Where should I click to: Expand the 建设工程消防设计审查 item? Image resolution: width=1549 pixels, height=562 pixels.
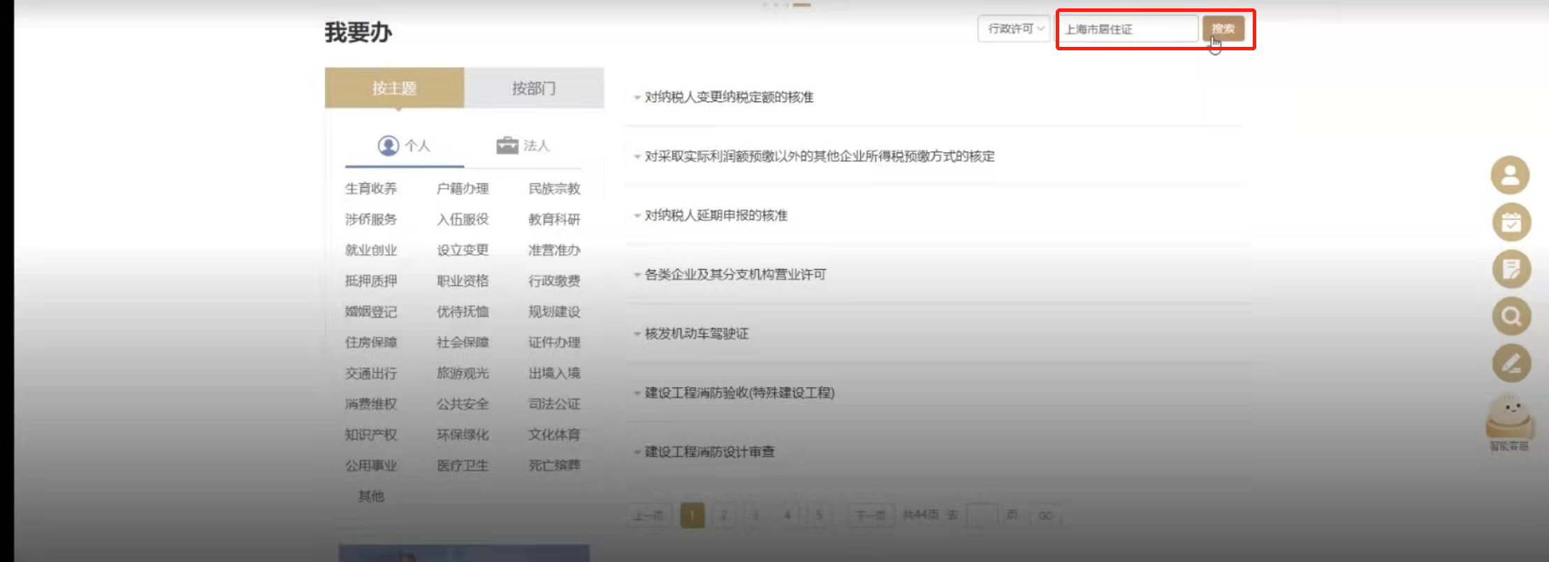709,452
